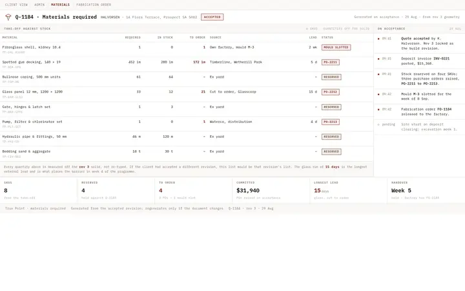Screen dimensions: 465x291
Task: Select 'Bullnose coping, 500 mm units' row
Action: (186, 79)
